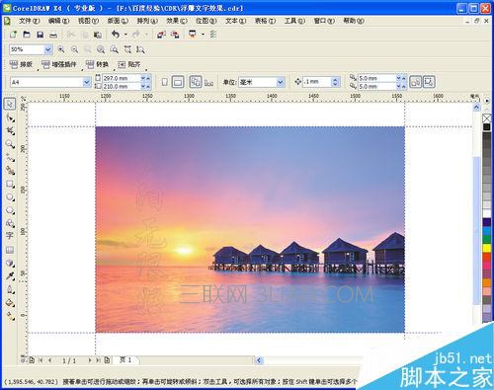Open the application launcher icon

coord(193,34)
